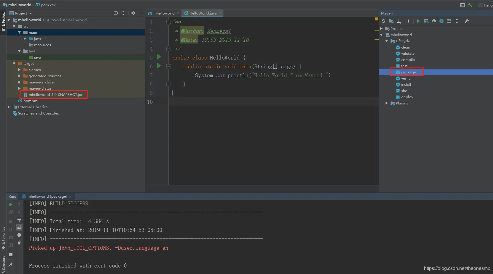Click generate sources and update folders icon
The image size is (493, 274).
click(391, 21)
